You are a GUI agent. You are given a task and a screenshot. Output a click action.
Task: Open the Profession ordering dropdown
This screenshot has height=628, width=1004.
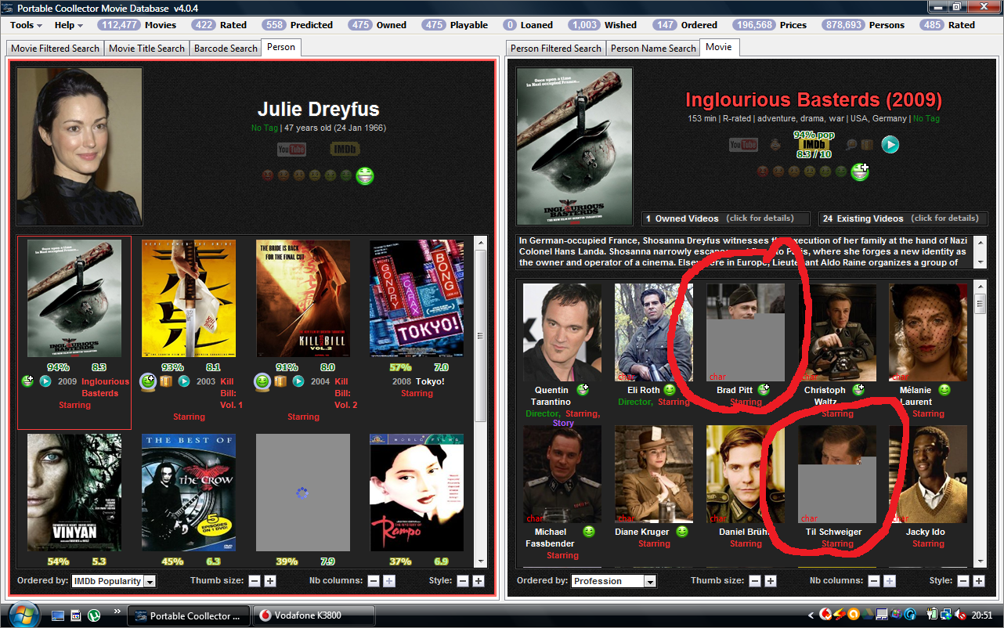point(613,581)
